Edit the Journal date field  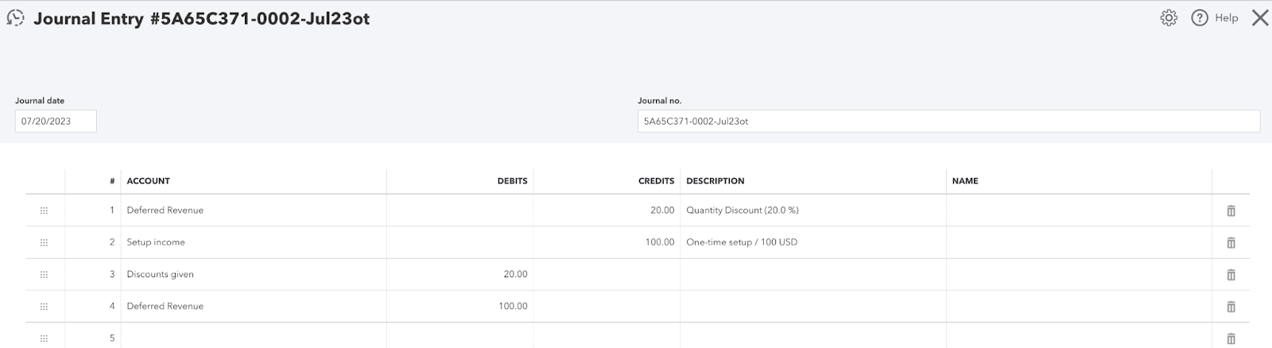(56, 122)
